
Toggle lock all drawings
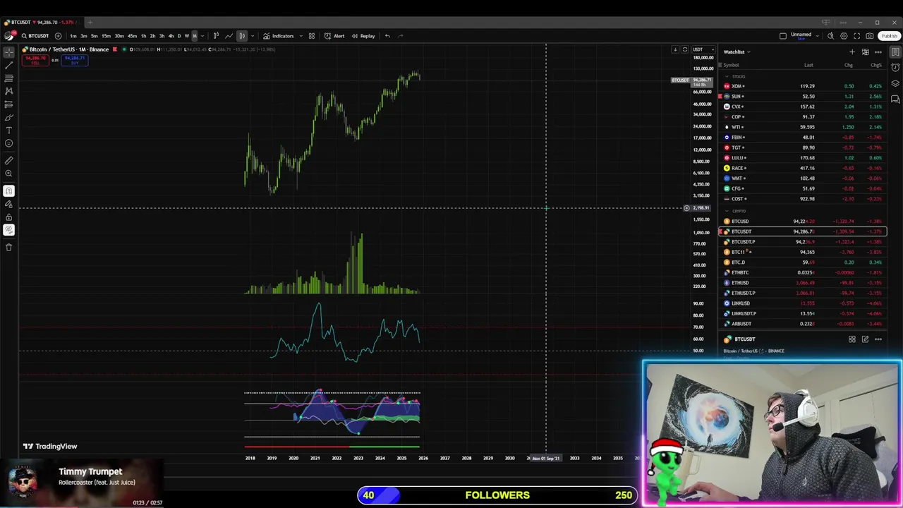[x=8, y=217]
